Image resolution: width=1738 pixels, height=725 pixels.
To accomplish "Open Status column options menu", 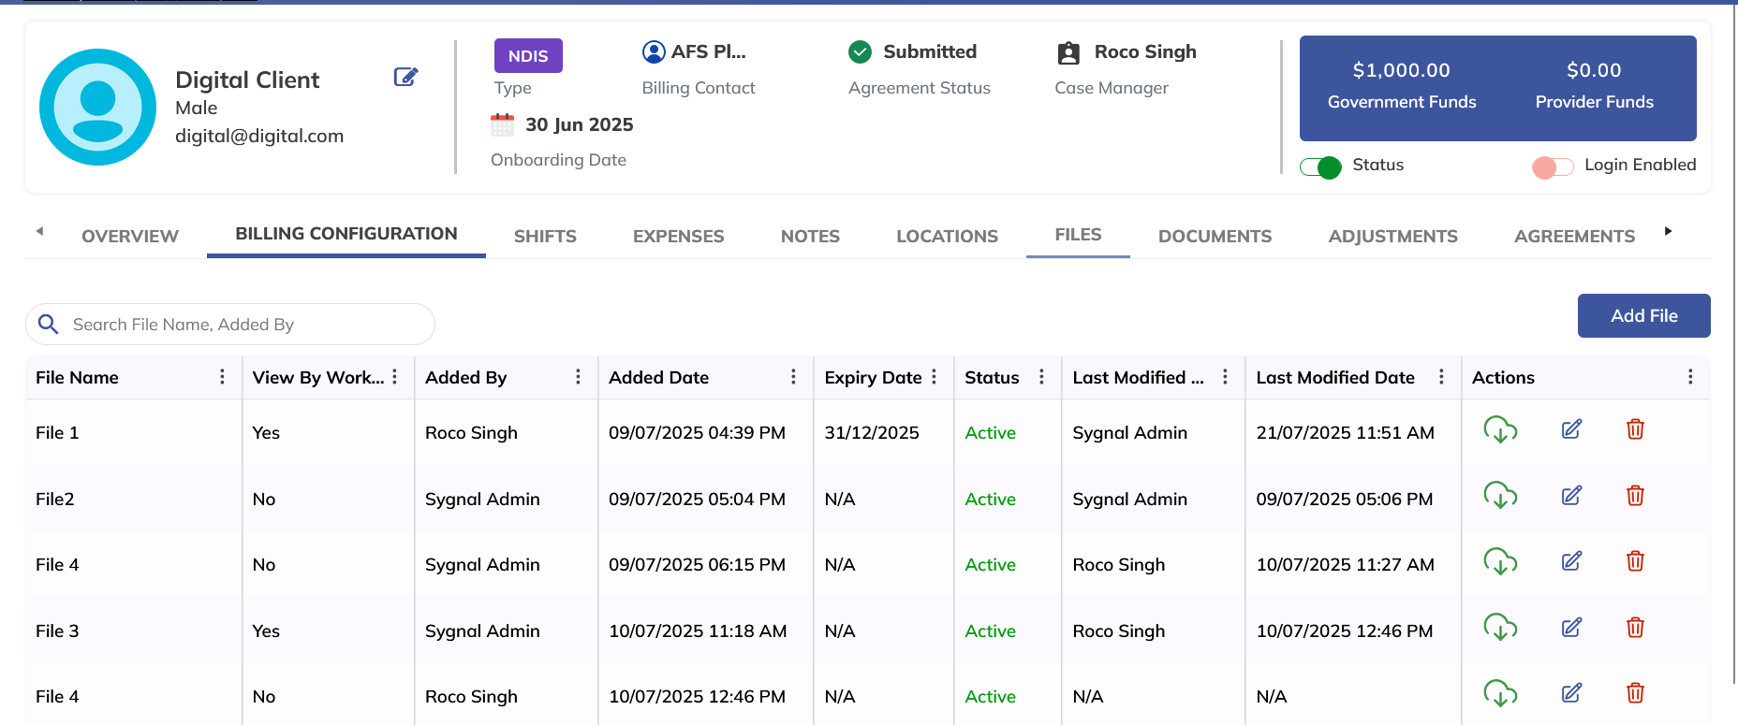I will [x=1041, y=377].
